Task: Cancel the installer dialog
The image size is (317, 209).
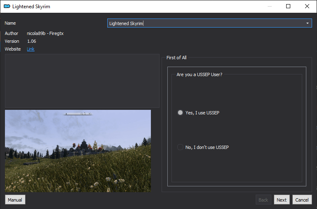Action: pyautogui.click(x=302, y=200)
